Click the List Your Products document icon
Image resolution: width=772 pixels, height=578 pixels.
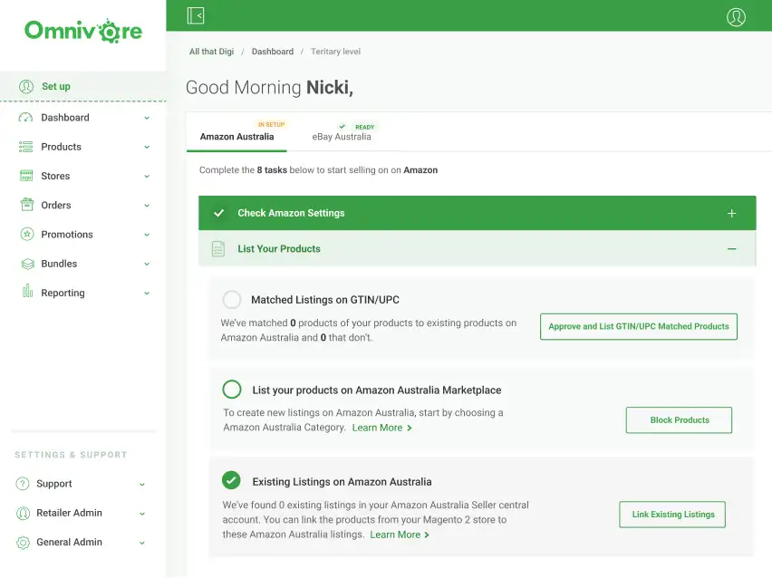click(218, 248)
